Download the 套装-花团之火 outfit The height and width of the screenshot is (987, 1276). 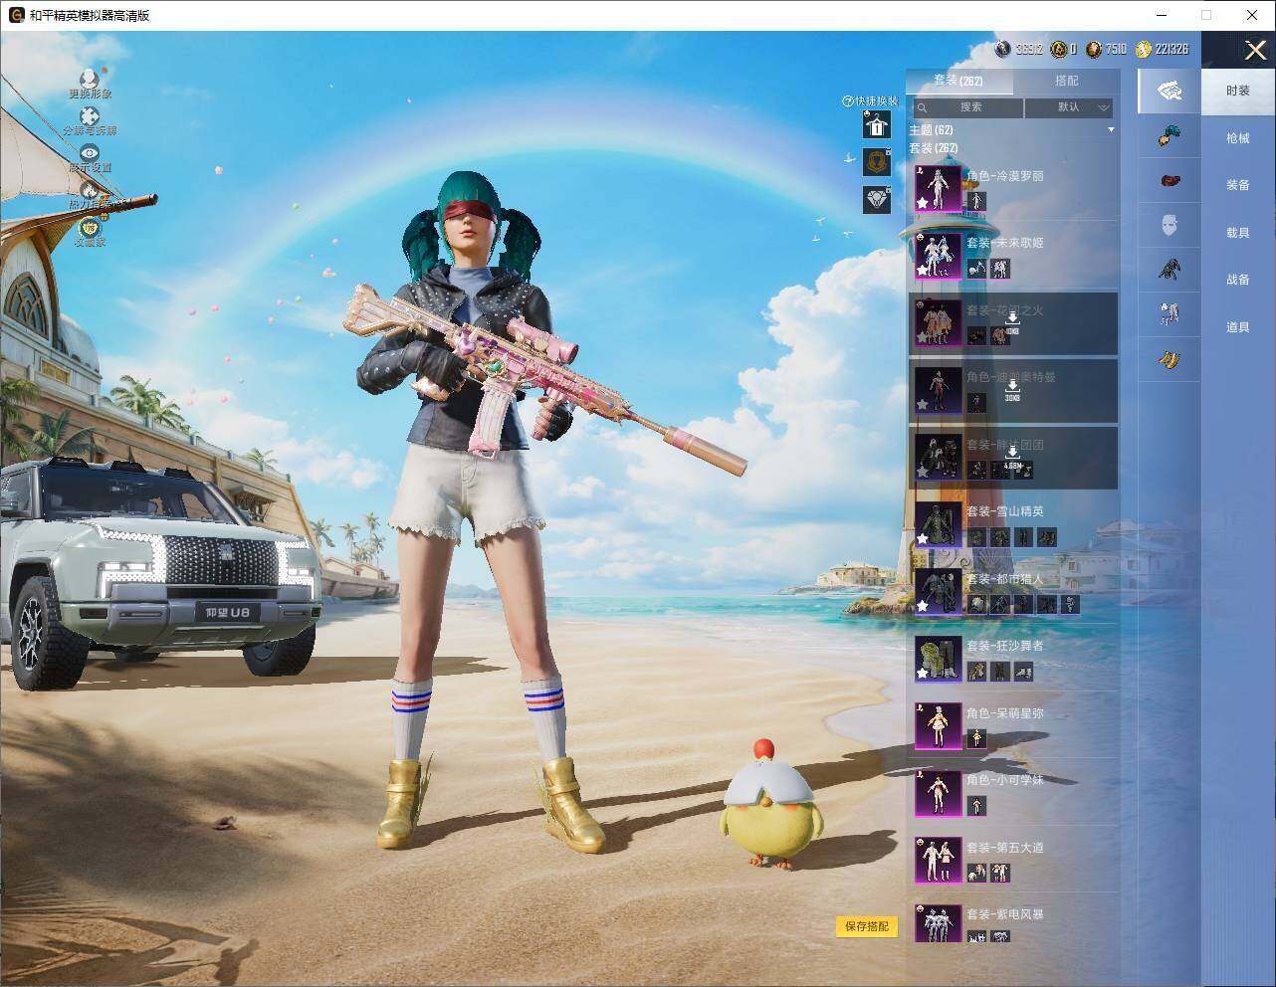1012,319
